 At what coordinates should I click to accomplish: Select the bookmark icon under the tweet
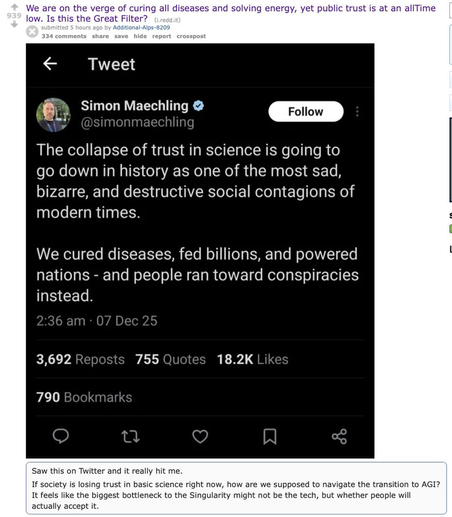[x=269, y=436]
